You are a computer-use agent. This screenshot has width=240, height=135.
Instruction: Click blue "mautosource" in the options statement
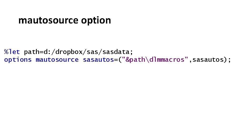click(57, 60)
